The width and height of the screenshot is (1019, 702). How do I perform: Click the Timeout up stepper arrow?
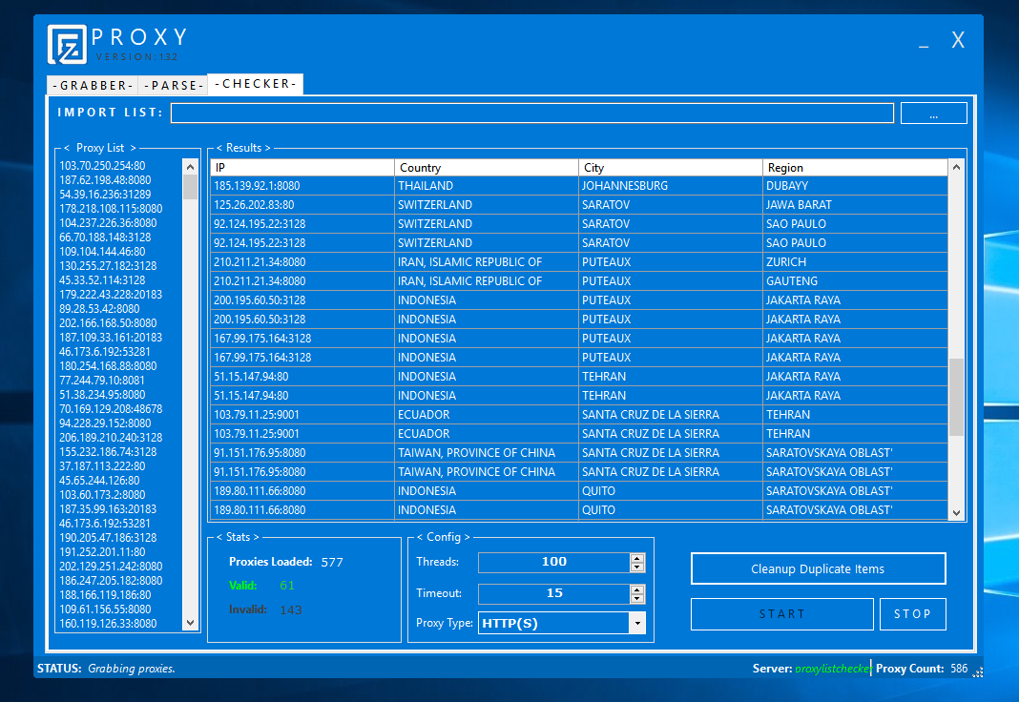point(636,588)
